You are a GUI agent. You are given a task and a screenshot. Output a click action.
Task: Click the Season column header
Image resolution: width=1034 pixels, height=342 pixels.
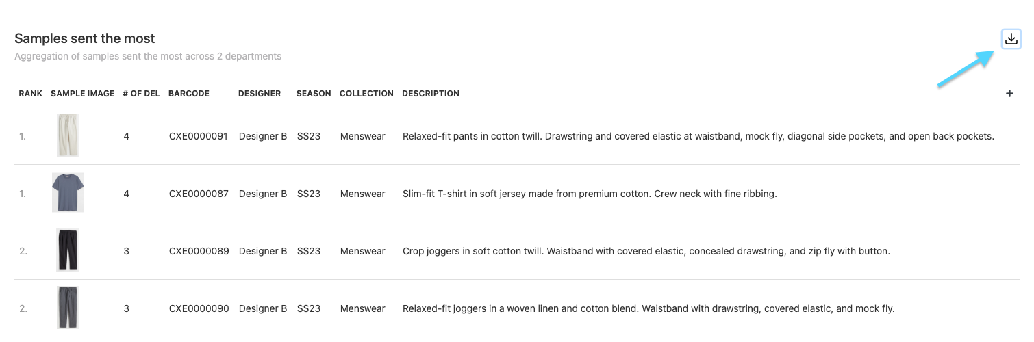[x=314, y=94]
